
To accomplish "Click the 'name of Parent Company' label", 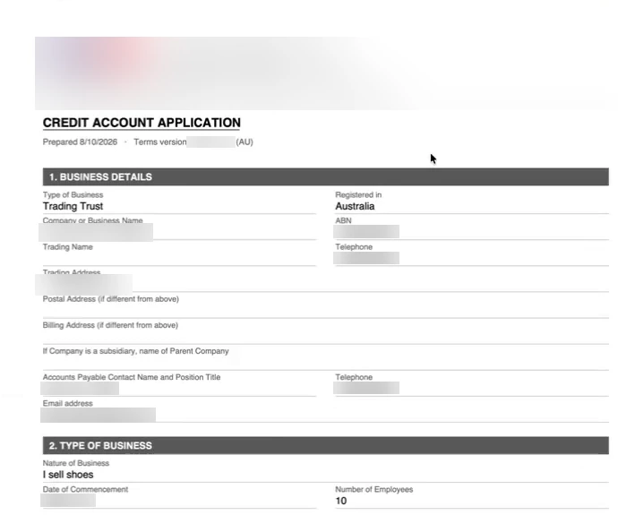I will [x=183, y=351].
